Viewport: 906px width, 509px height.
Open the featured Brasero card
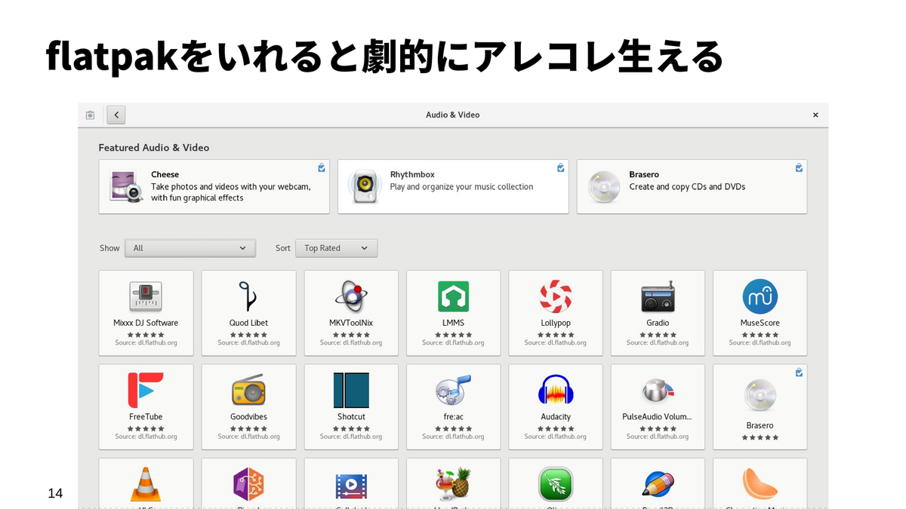tap(692, 186)
